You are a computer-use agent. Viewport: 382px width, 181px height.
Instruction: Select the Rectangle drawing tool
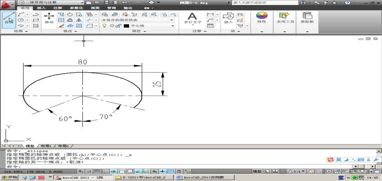pos(36,20)
